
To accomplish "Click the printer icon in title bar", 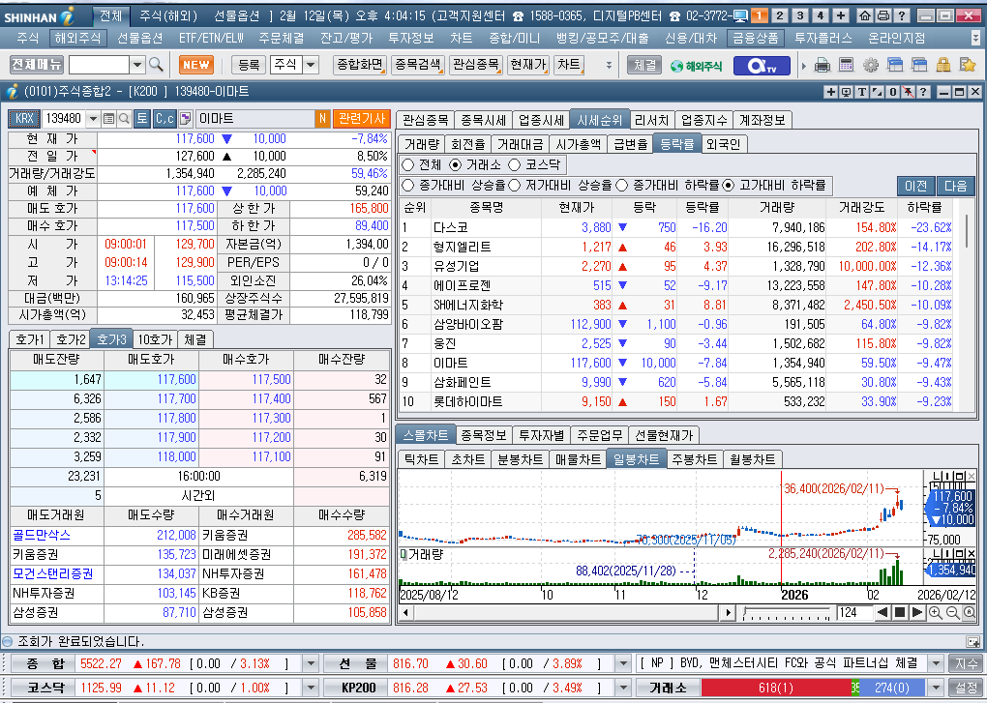I will click(x=883, y=15).
